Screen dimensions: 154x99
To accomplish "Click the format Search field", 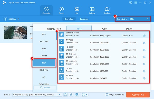I will [45, 88].
